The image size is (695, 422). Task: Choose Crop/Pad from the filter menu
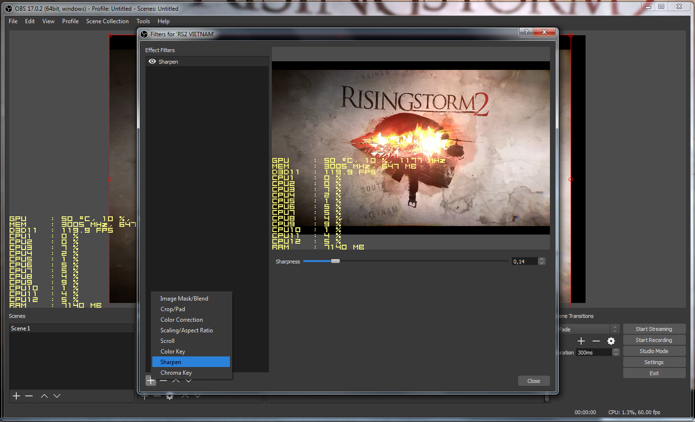click(191, 309)
